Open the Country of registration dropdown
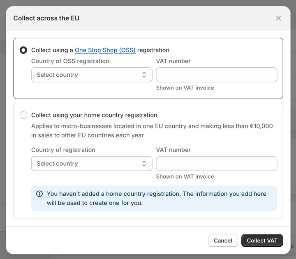296x259 pixels. click(x=92, y=164)
